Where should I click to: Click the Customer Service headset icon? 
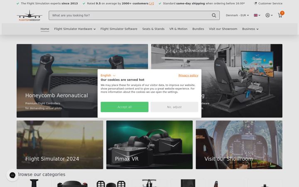click(255, 3)
